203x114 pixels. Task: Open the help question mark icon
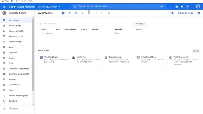point(182,7)
